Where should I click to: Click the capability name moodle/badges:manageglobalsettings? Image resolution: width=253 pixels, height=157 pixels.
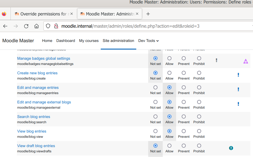45,64
